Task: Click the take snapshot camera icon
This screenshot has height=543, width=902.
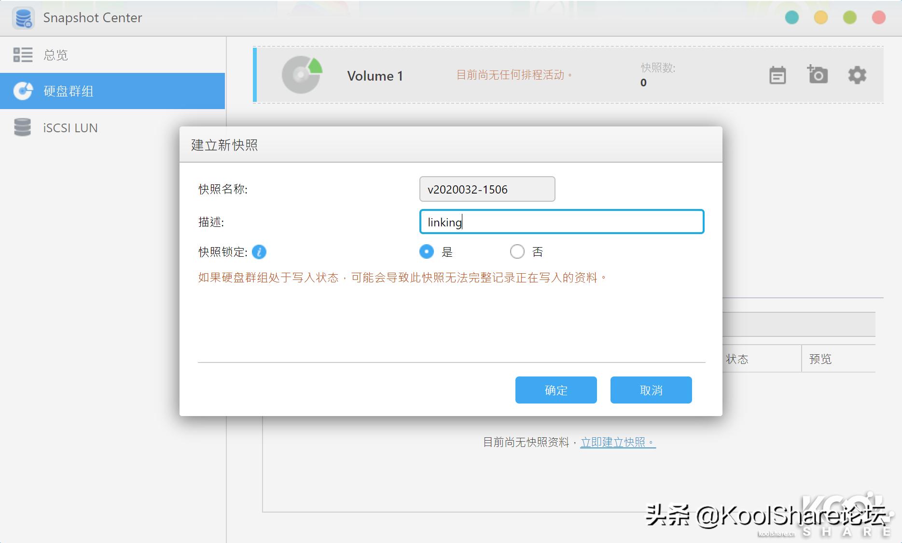Action: 817,75
